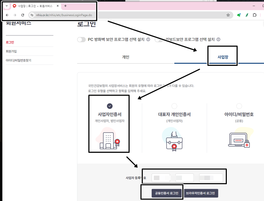Click the 공동인증서 로그인 button
Image resolution: width=264 pixels, height=201 pixels.
click(x=167, y=193)
